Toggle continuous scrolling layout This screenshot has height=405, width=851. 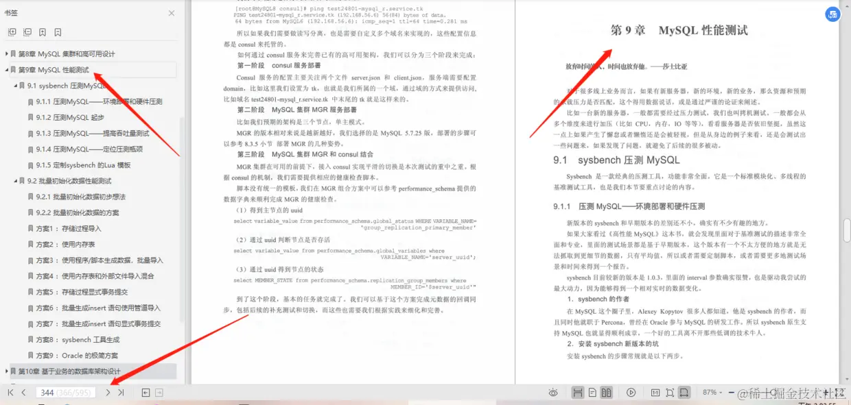(x=578, y=393)
